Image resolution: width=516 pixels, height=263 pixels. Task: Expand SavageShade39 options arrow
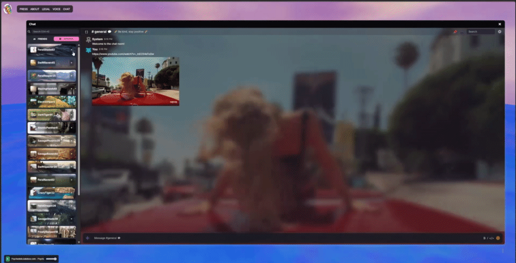tap(71, 219)
